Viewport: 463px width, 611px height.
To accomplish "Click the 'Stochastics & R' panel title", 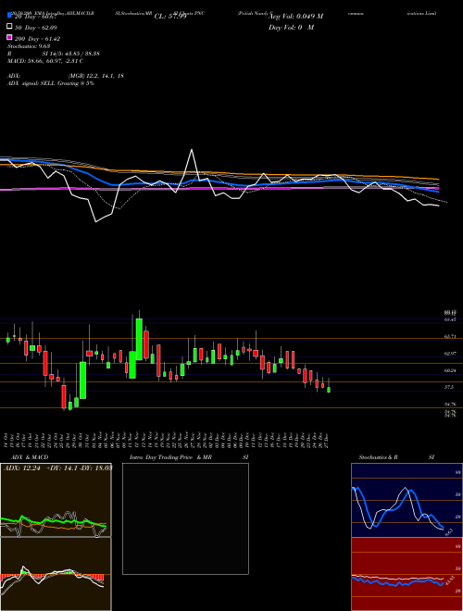I will [x=379, y=457].
